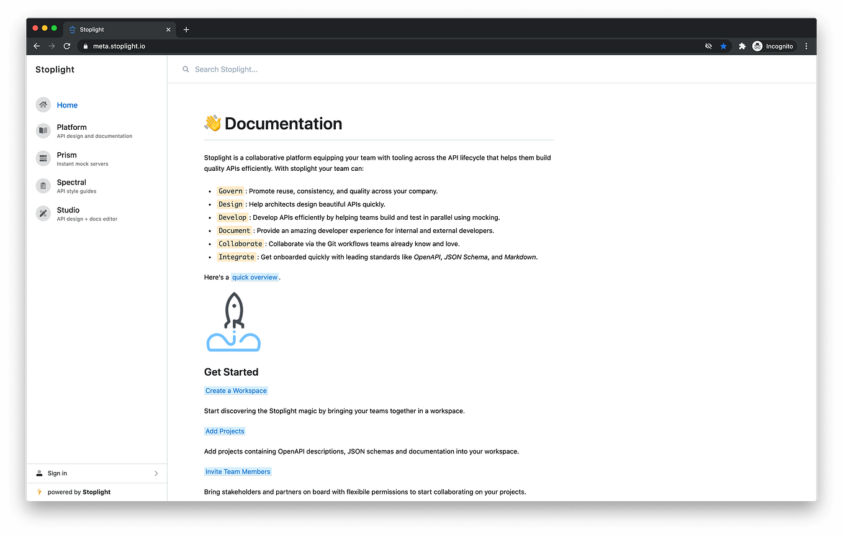Viewport: 843px width, 536px height.
Task: Open site info via the lock icon
Action: click(85, 45)
